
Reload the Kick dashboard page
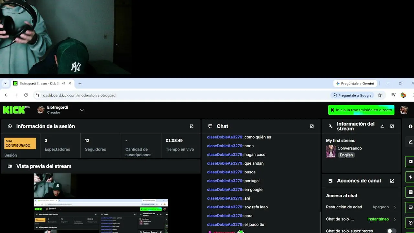click(x=26, y=95)
